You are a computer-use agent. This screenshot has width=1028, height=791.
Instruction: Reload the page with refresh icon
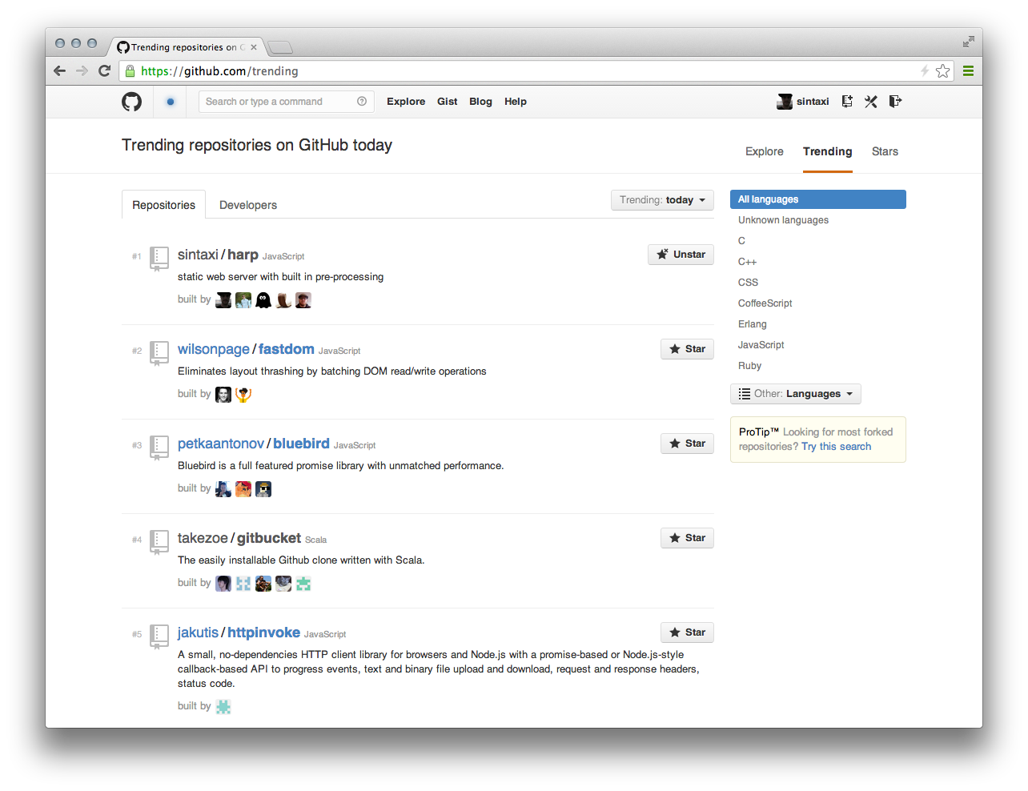(104, 70)
